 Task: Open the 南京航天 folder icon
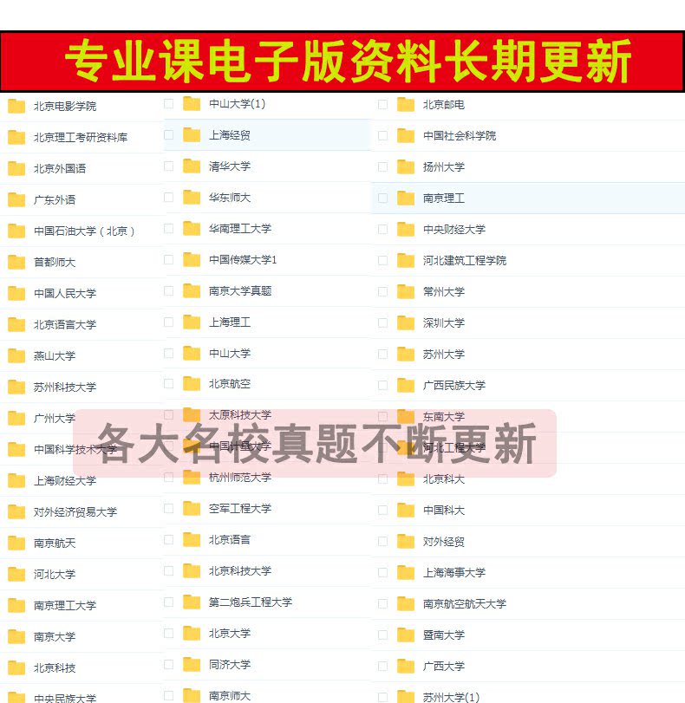[x=16, y=543]
